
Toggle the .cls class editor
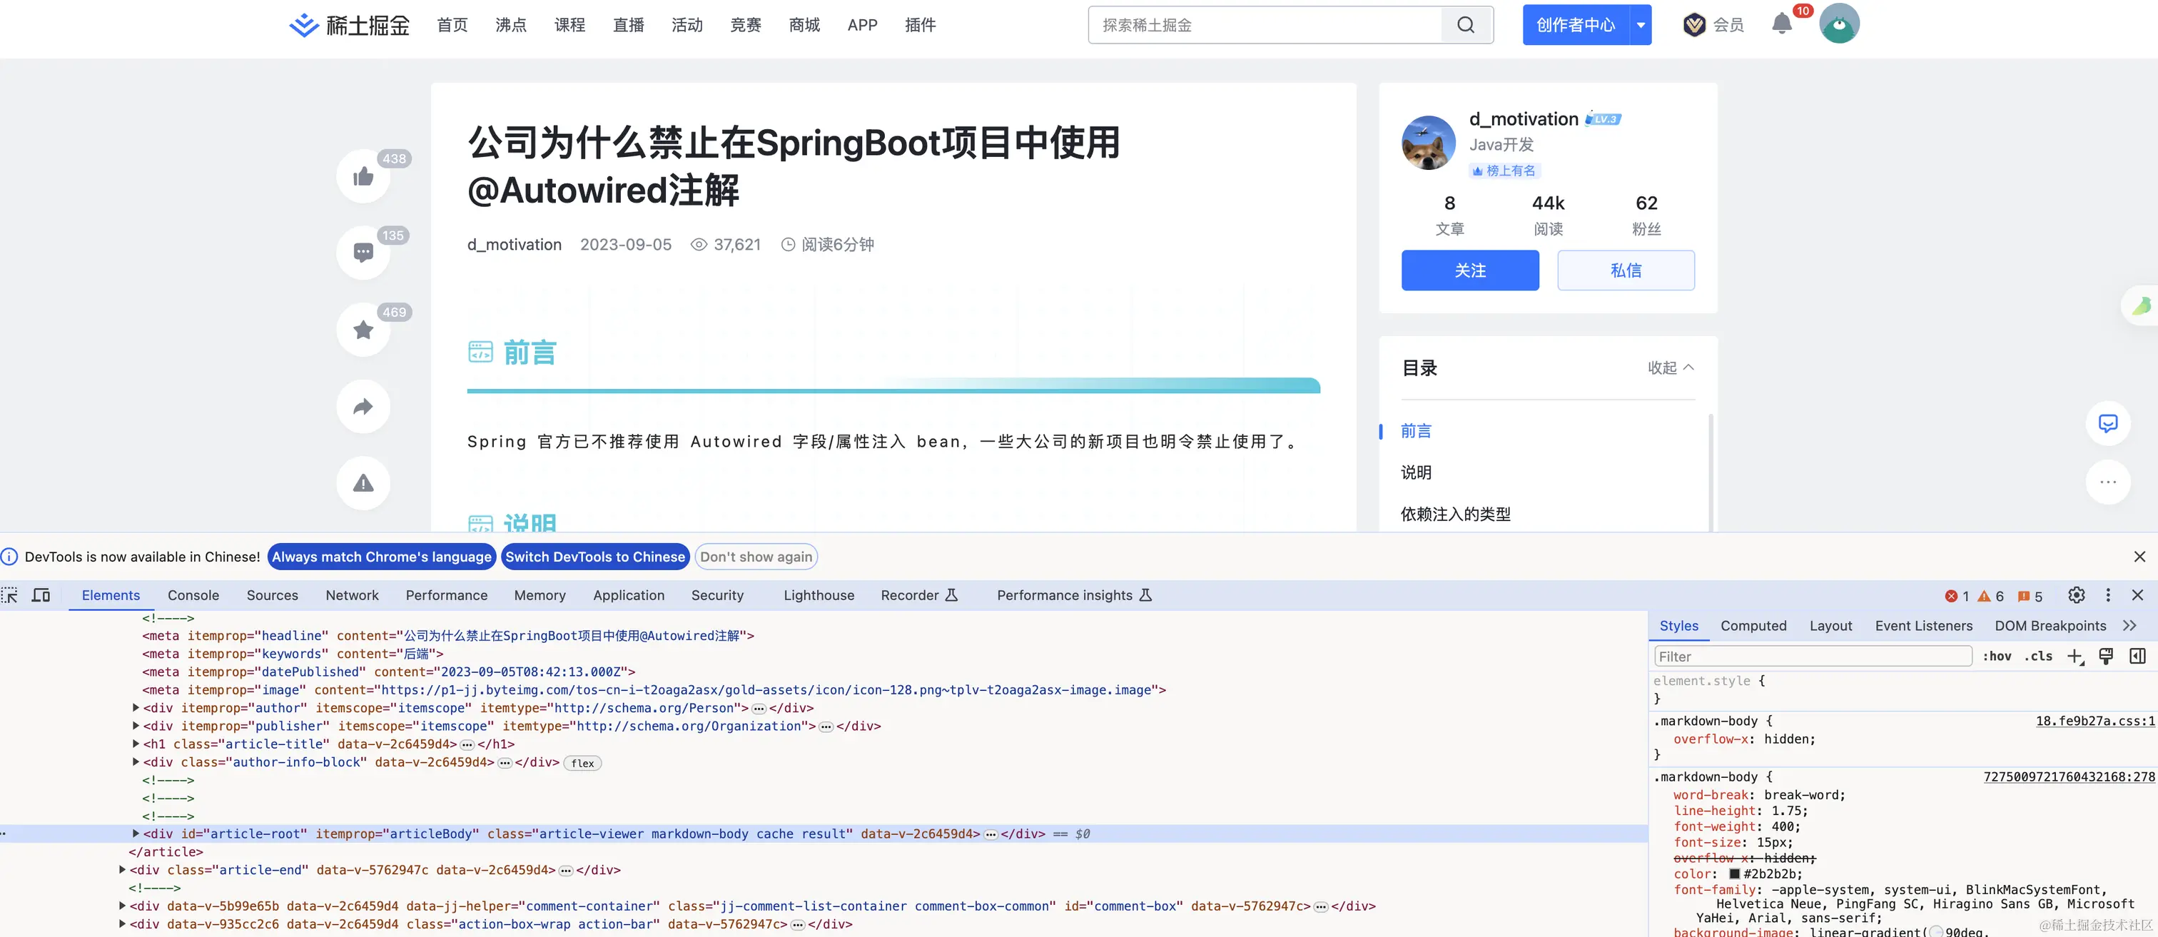2038,657
